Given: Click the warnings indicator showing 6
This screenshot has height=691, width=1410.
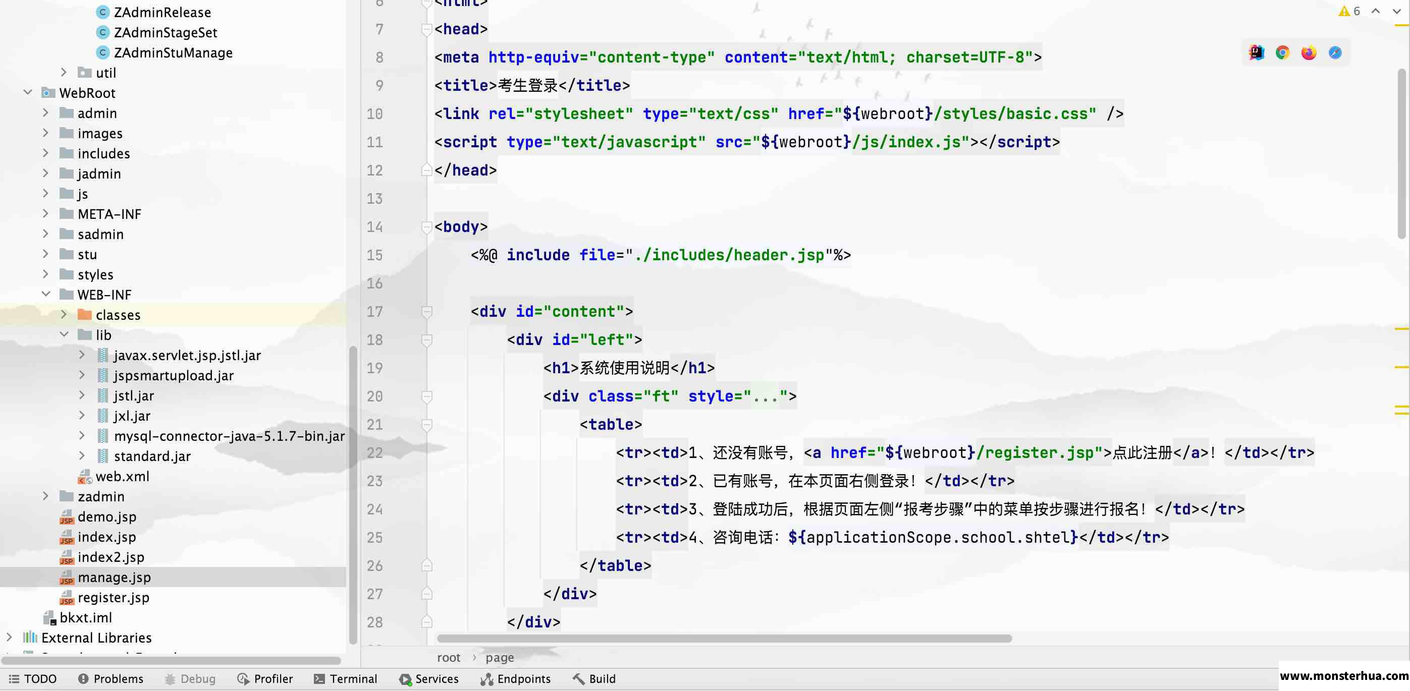Looking at the screenshot, I should [1349, 11].
